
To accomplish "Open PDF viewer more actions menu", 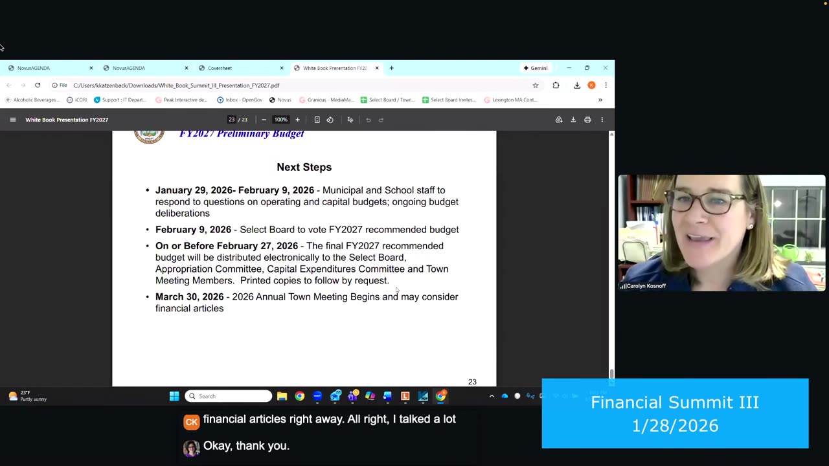I will point(602,120).
